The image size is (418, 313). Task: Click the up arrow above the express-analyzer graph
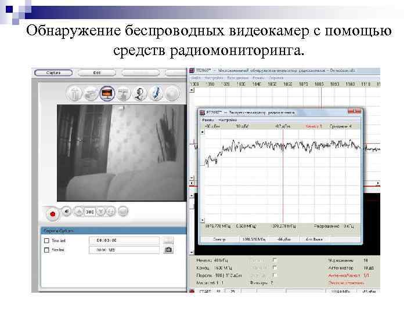[x=203, y=132]
